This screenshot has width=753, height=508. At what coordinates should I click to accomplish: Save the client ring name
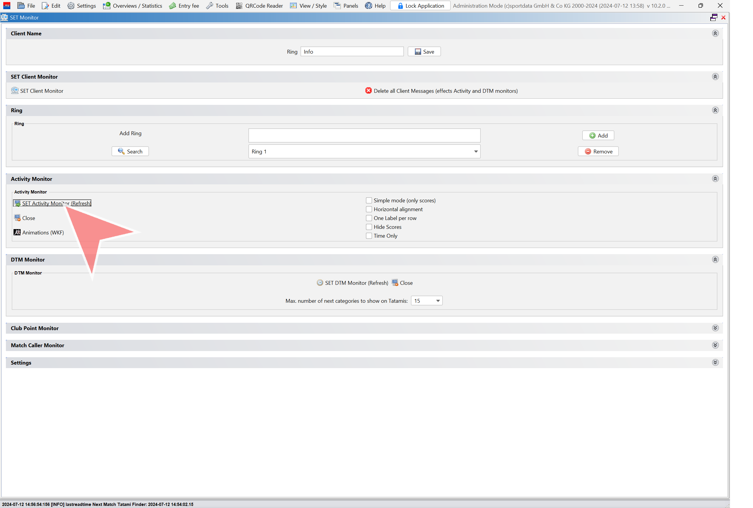coord(424,52)
